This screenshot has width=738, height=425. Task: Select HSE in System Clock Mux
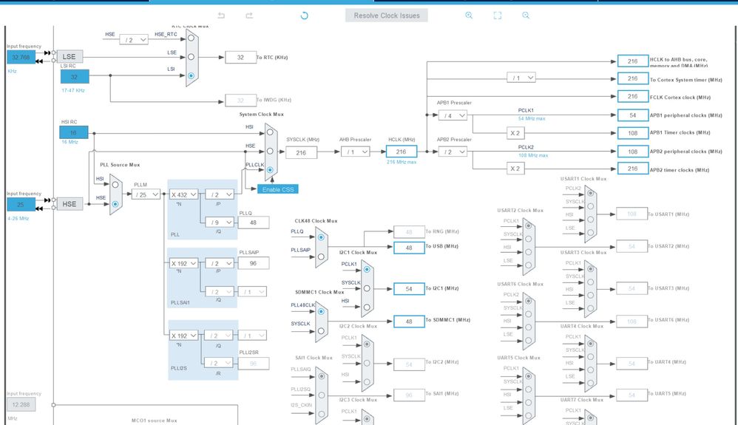tap(270, 151)
